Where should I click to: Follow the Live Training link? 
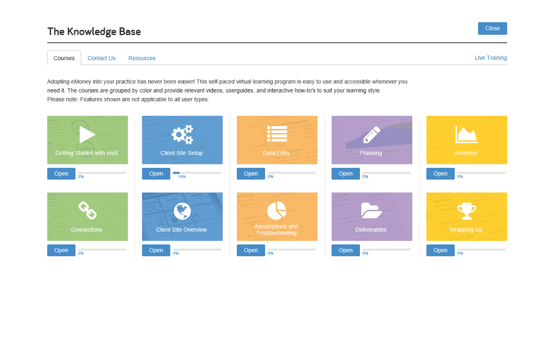click(x=490, y=58)
